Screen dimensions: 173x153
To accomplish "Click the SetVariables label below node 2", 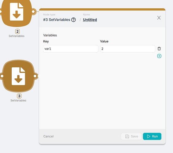I will click(17, 36).
